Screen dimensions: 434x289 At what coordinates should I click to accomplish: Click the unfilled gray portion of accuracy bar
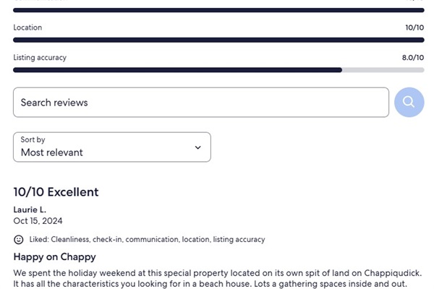[x=383, y=70]
